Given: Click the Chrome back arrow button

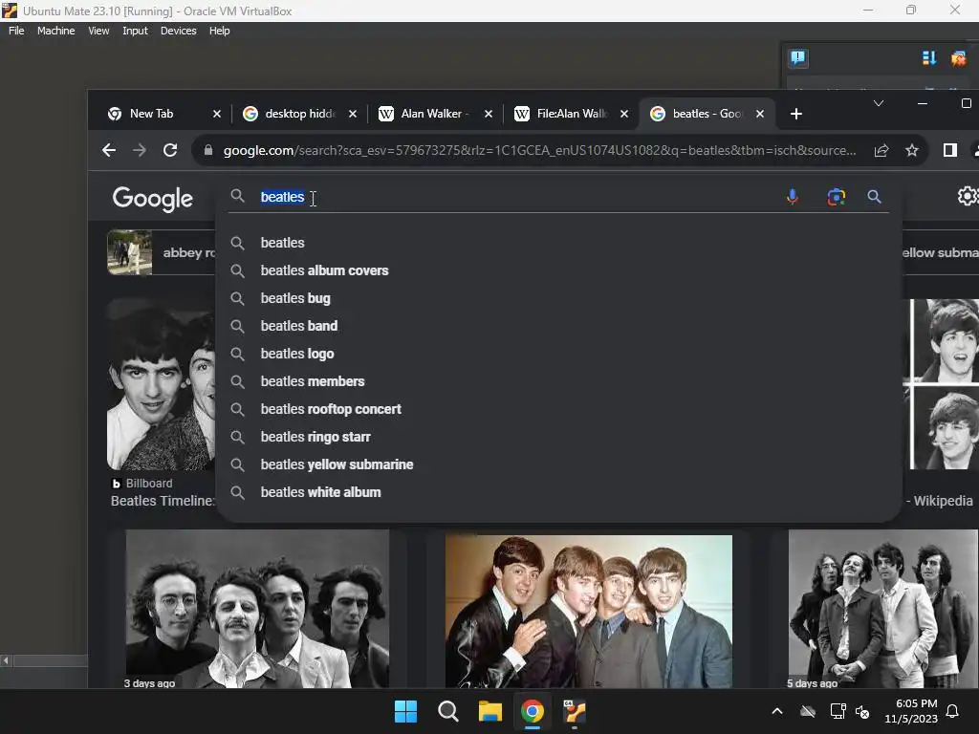Looking at the screenshot, I should (109, 150).
